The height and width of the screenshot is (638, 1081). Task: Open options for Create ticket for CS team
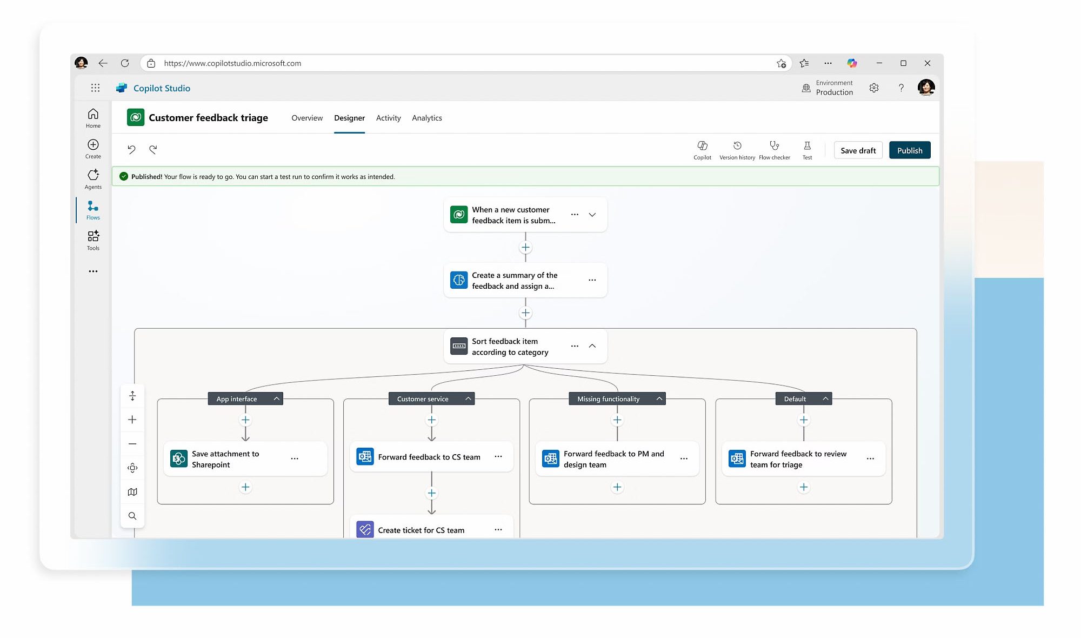click(498, 530)
